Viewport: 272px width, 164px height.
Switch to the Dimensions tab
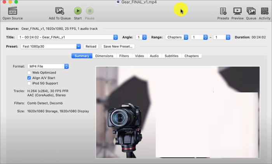(x=104, y=56)
